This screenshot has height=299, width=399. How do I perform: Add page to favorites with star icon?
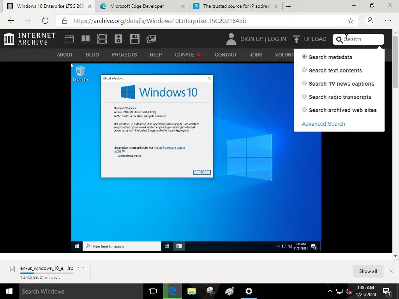click(350, 21)
